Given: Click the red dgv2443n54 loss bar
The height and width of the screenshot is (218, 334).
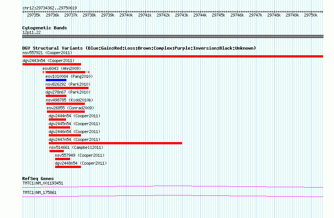Looking at the screenshot, I should (x=52, y=64).
